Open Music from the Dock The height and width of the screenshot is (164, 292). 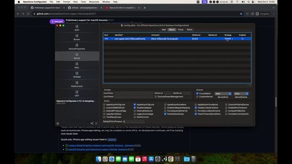(145, 159)
